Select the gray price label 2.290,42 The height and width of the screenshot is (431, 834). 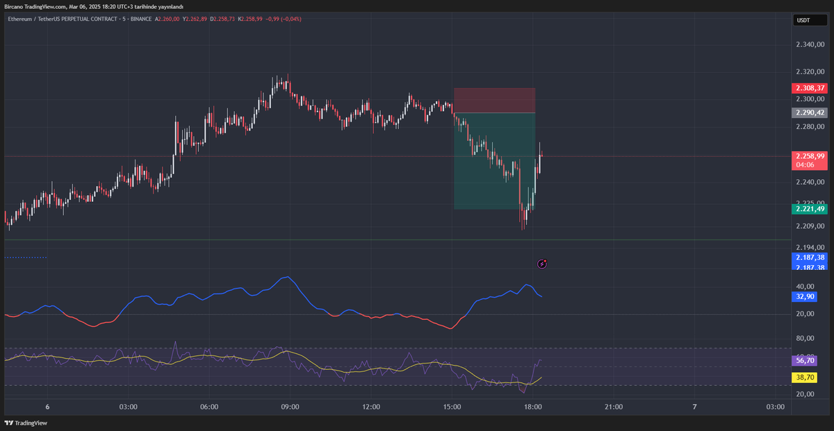(808, 112)
